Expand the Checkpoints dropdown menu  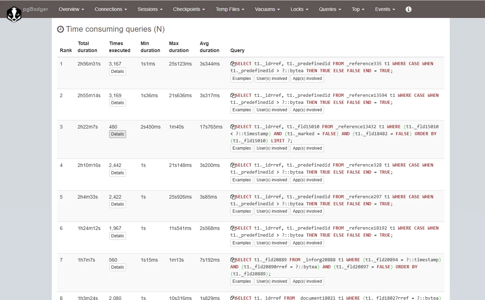coord(189,10)
